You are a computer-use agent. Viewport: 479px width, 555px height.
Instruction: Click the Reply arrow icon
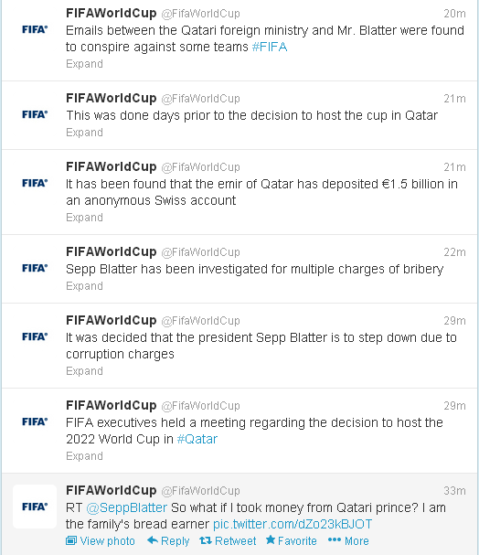coord(152,540)
